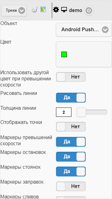Screen dimensions: 112x199
Task: Turn off Маркеры остановок switch
Action: tap(71, 157)
